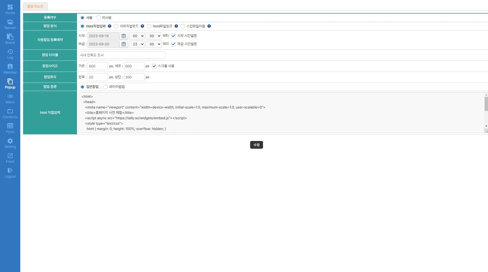The image size is (488, 272).
Task: Toggle 스크롤 사용 checkbox
Action: point(154,66)
